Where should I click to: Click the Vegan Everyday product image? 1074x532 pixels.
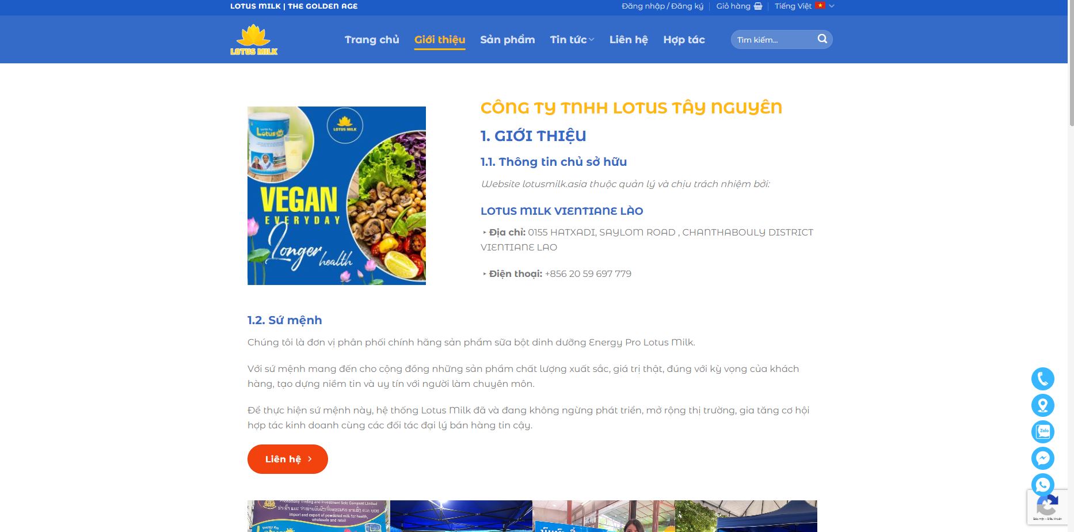click(x=337, y=196)
